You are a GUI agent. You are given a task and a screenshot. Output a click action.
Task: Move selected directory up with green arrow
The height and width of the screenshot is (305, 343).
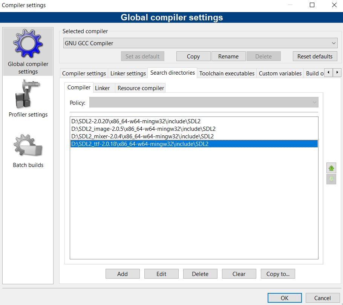(x=331, y=168)
